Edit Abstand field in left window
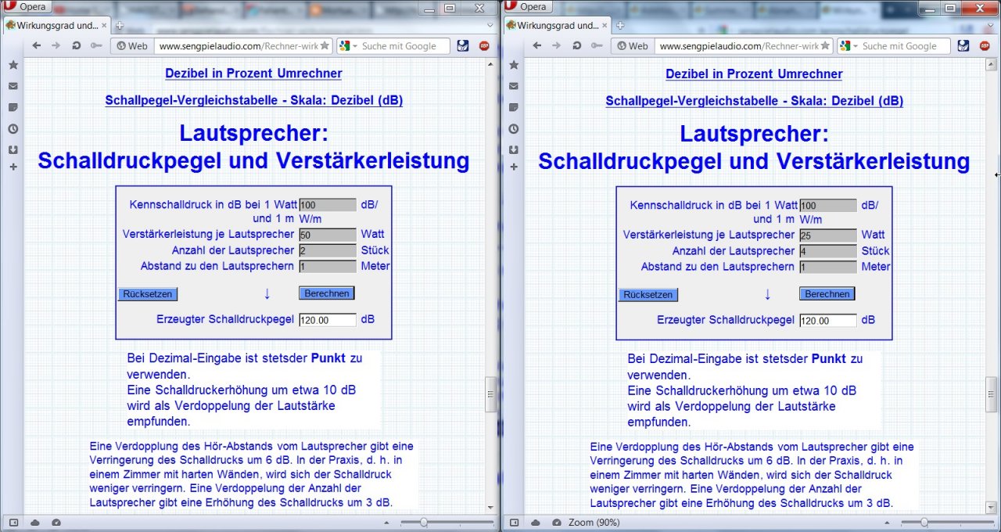Screen dimensions: 1001x532 pos(327,267)
